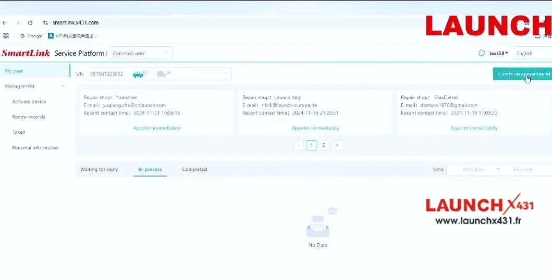The height and width of the screenshot is (279, 552).
Task: Click the Service Platform title text
Action: 79,54
